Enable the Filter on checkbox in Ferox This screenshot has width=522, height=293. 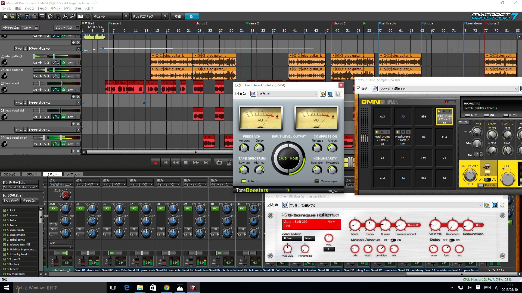point(244,181)
